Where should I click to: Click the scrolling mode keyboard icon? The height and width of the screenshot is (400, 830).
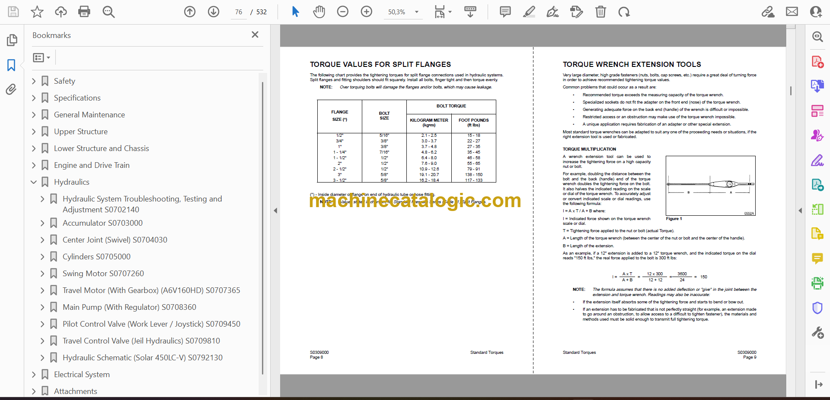point(470,12)
